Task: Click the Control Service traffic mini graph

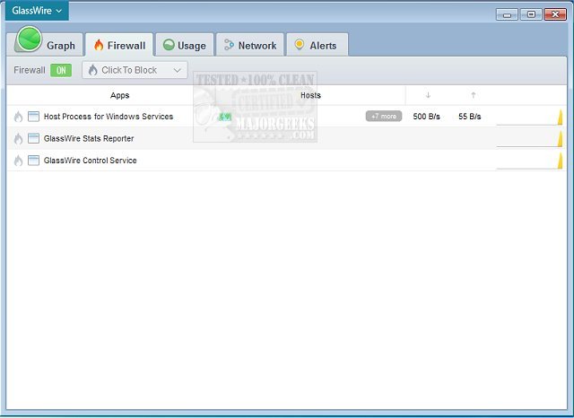Action: (x=529, y=161)
